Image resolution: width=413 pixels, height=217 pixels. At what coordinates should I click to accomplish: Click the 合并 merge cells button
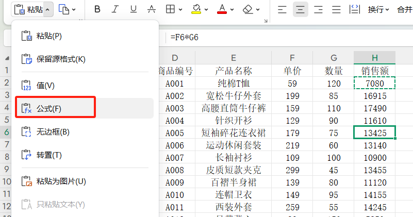[x=404, y=9]
